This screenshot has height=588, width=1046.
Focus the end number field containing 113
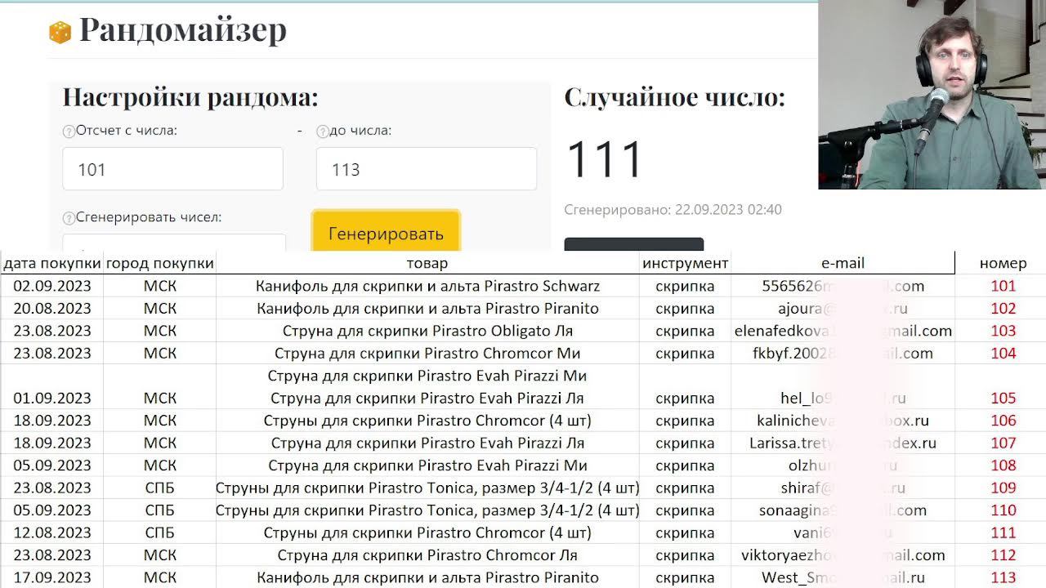pyautogui.click(x=427, y=169)
